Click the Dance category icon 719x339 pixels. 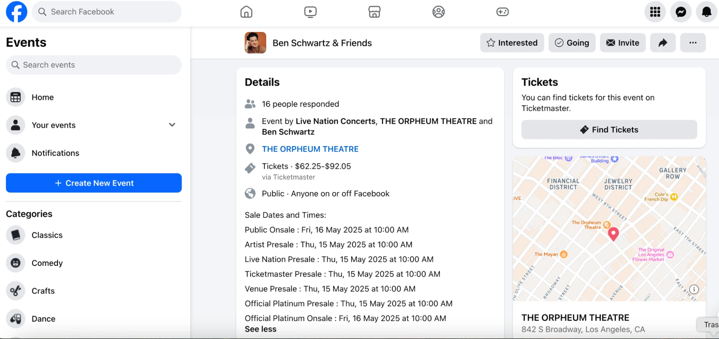point(15,319)
